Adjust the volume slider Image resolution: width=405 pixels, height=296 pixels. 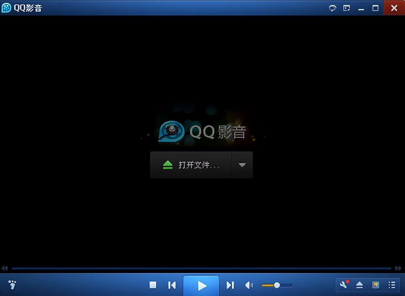[277, 285]
